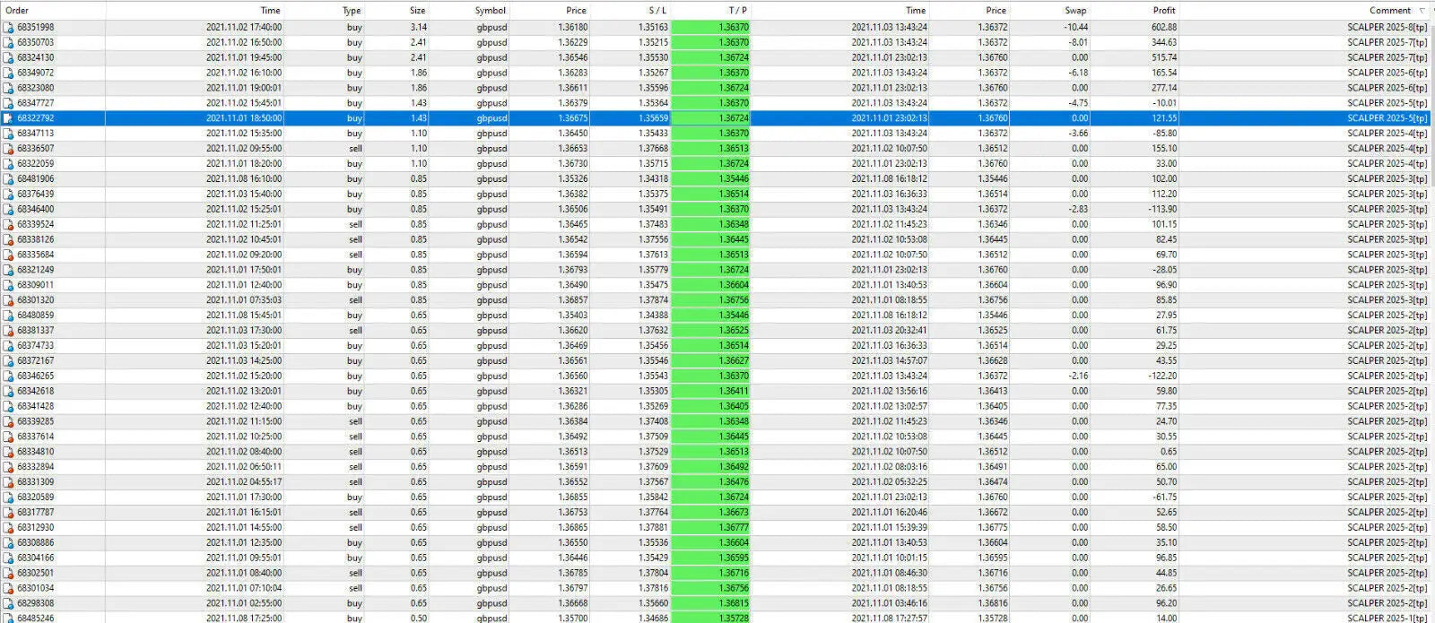The width and height of the screenshot is (1435, 623).
Task: Click the swap value -8.01
Action: coord(1078,42)
